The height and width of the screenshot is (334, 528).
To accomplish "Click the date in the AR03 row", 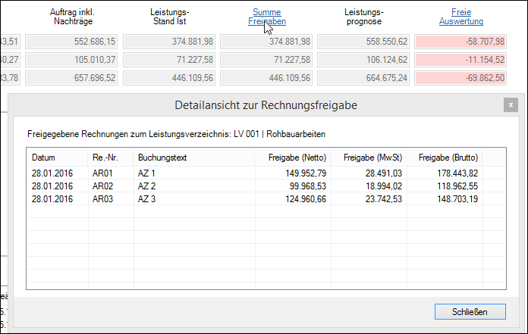I will tap(52, 199).
